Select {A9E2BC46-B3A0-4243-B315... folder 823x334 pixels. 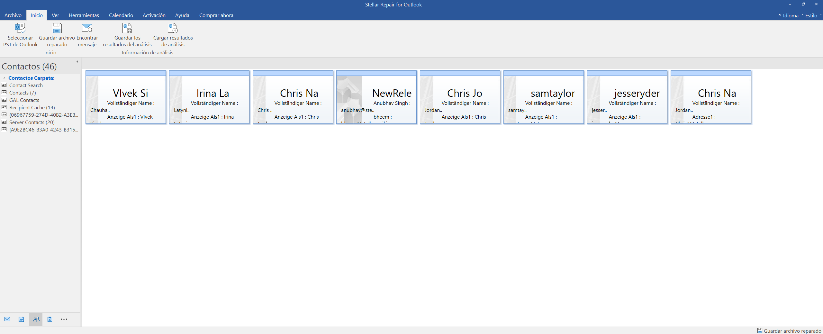pyautogui.click(x=44, y=130)
